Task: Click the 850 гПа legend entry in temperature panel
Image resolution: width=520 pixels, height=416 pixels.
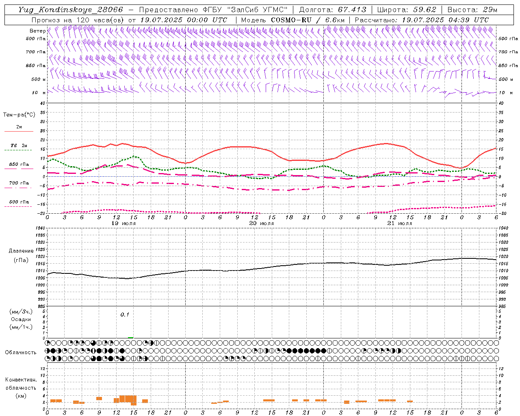Action: click(x=19, y=165)
